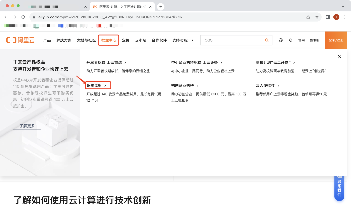This screenshot has height=216, width=351.
Task: Click the Alibaba Cloud logo
Action: (x=20, y=40)
